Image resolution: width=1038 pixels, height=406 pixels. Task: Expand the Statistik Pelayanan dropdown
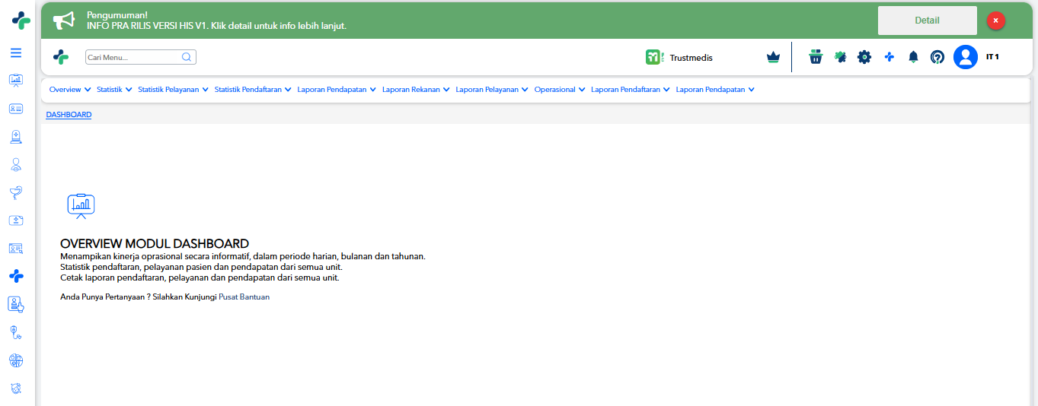(173, 90)
